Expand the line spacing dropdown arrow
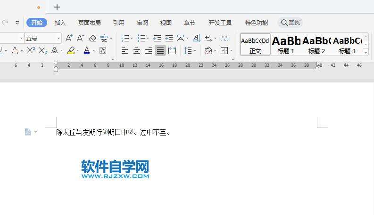The height and width of the screenshot is (215, 374). (195, 51)
